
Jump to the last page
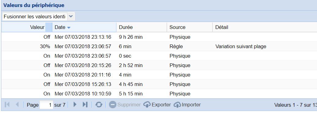[85, 105]
